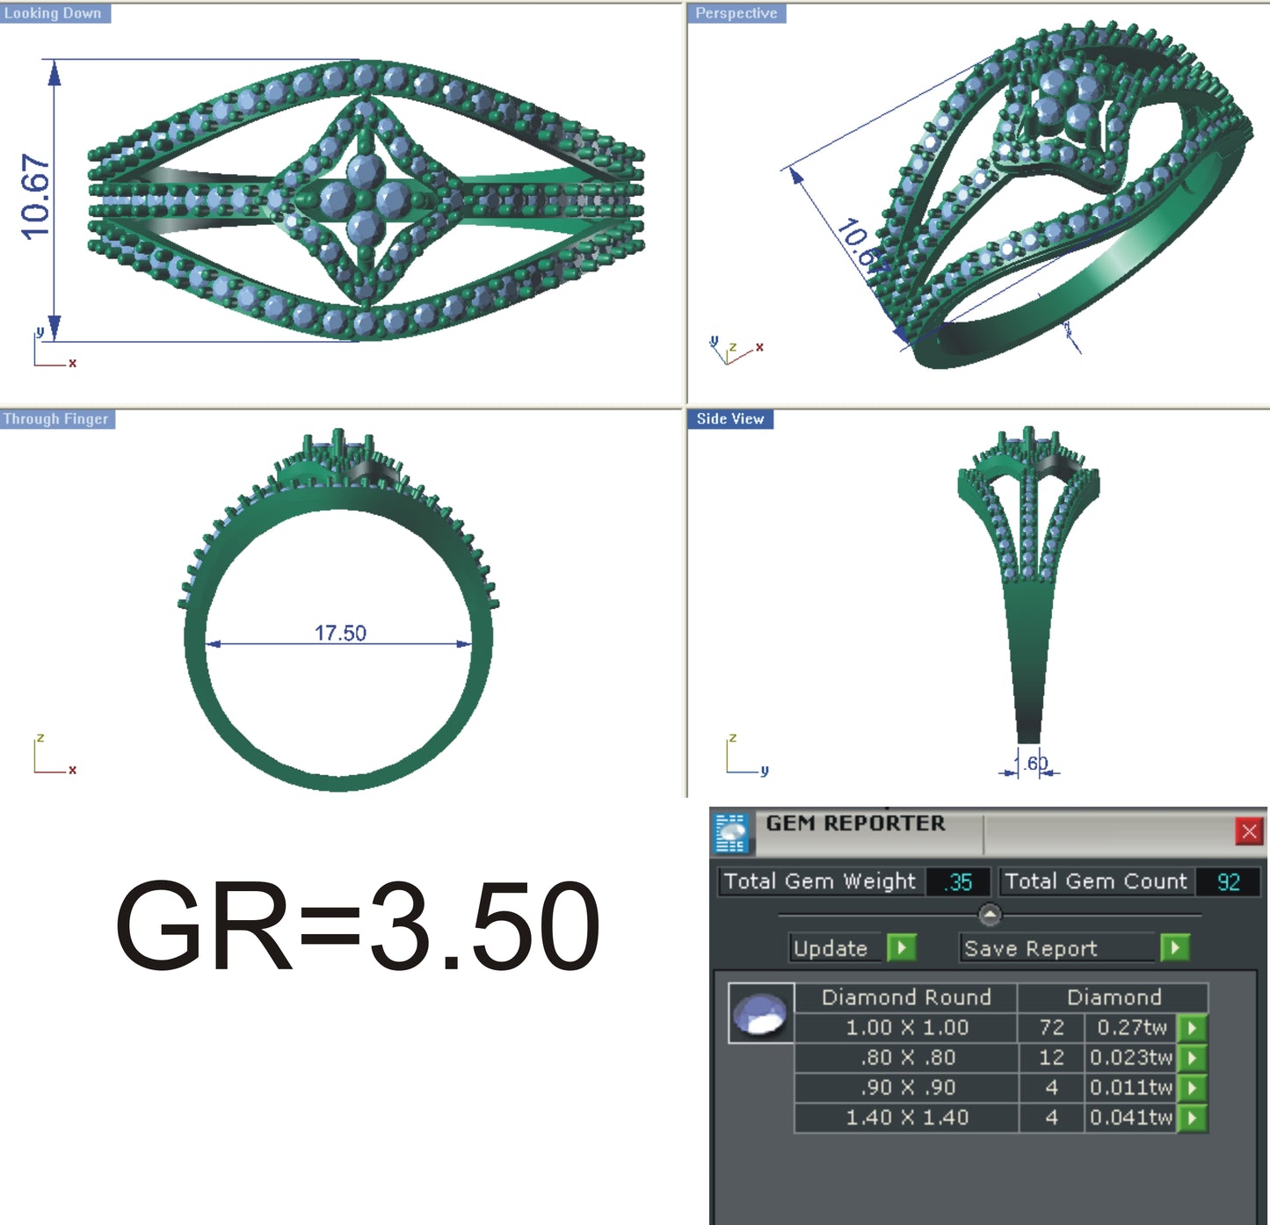
Task: Click the 0.27tw weight cell
Action: point(1131,1027)
